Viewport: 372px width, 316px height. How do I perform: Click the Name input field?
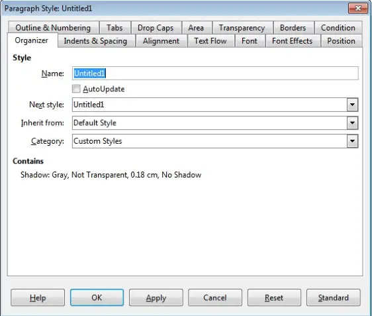215,74
